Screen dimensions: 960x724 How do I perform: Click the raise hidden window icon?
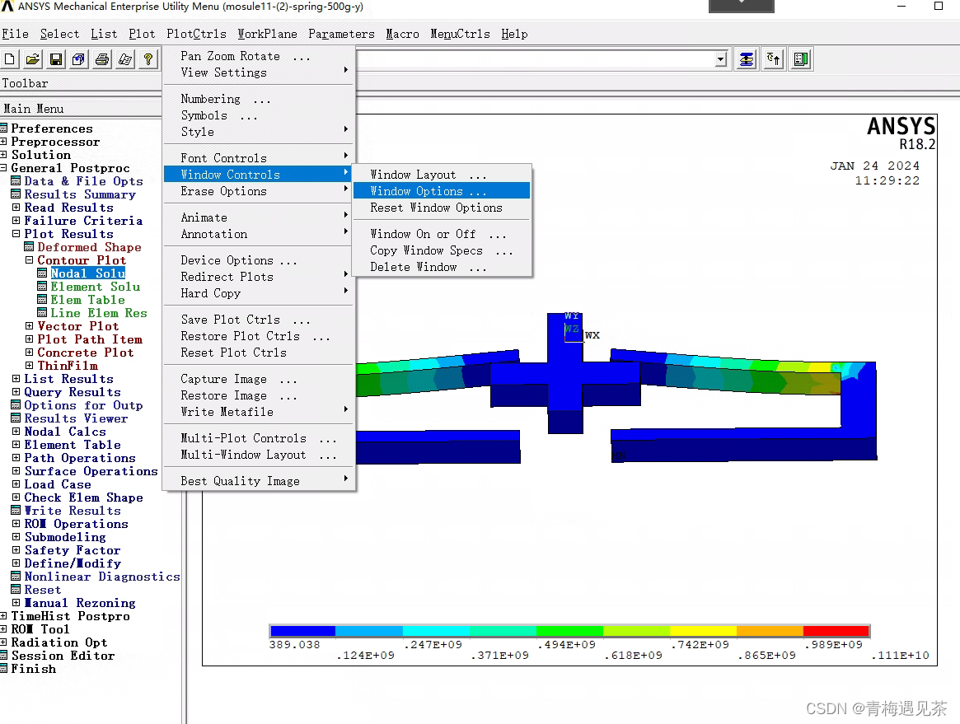pos(773,58)
